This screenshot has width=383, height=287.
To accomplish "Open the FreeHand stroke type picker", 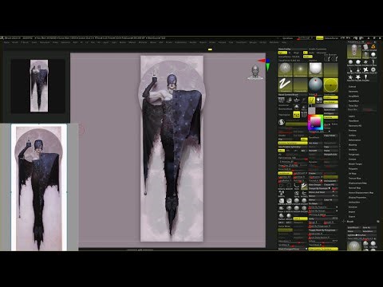I will tap(285, 85).
